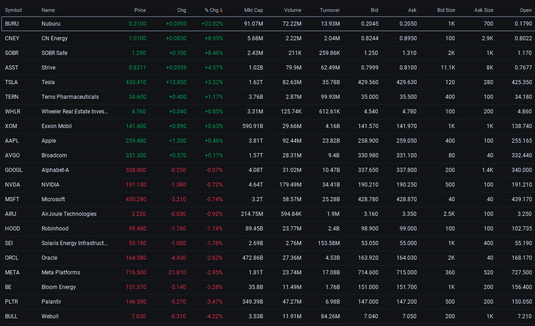Select HOOD ticker symbol

point(13,229)
